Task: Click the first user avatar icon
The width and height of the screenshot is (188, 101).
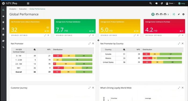Action: [x=157, y=14]
